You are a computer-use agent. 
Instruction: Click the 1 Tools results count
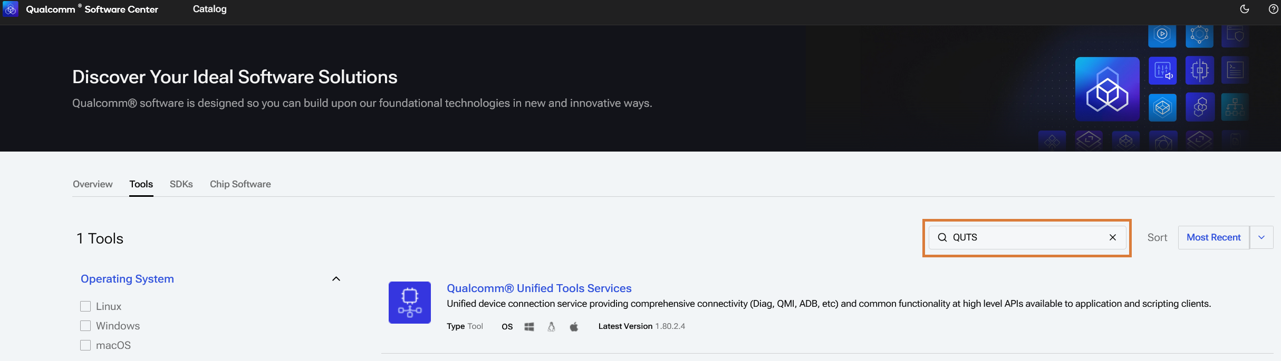tap(100, 238)
